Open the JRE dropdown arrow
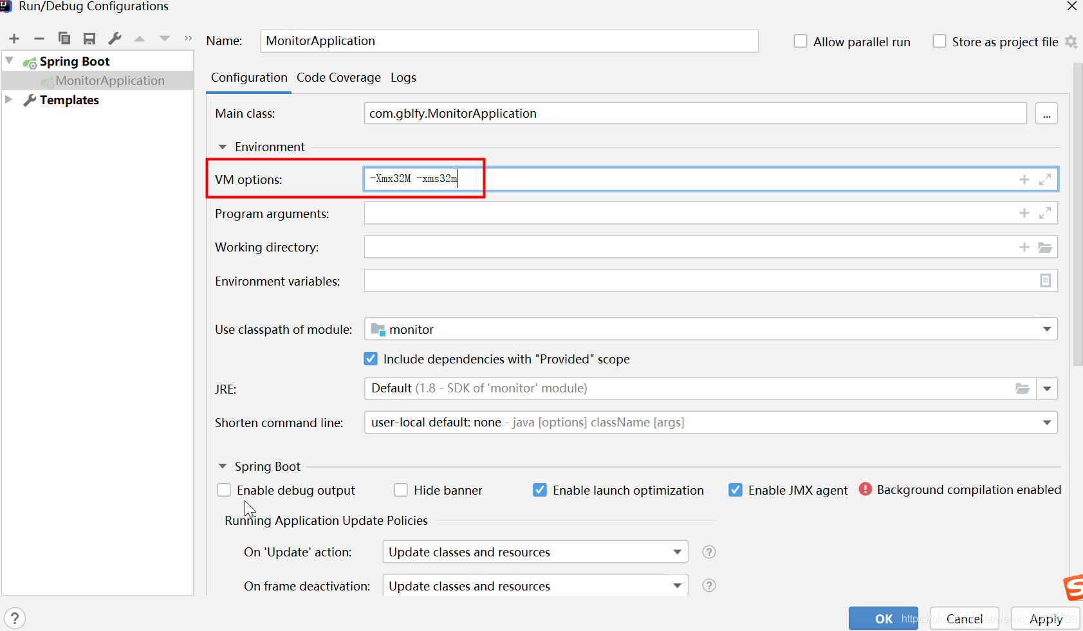This screenshot has width=1083, height=631. click(x=1047, y=389)
